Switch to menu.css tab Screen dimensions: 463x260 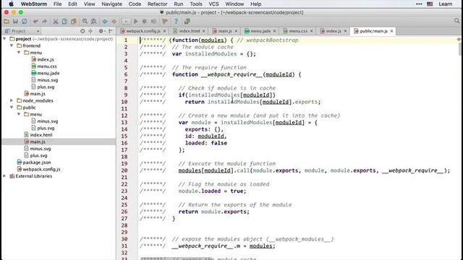(x=297, y=31)
